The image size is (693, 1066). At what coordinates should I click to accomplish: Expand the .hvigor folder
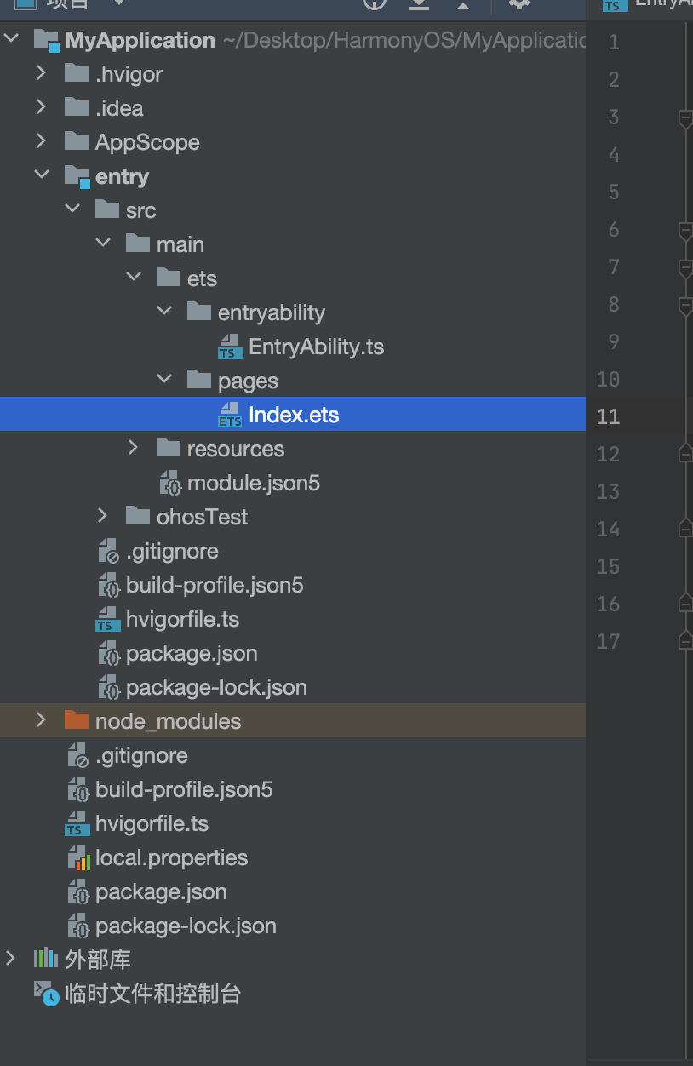41,74
